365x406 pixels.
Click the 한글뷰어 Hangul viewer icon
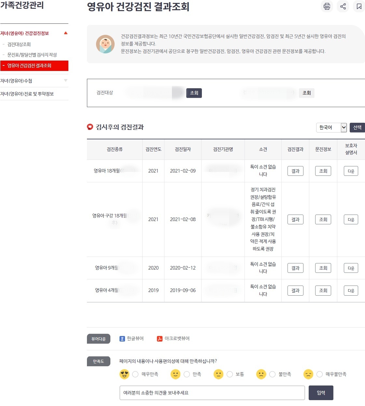tap(122, 339)
